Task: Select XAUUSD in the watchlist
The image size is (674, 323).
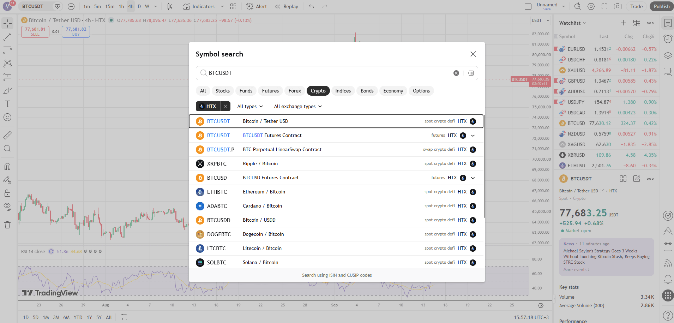Action: pos(606,70)
